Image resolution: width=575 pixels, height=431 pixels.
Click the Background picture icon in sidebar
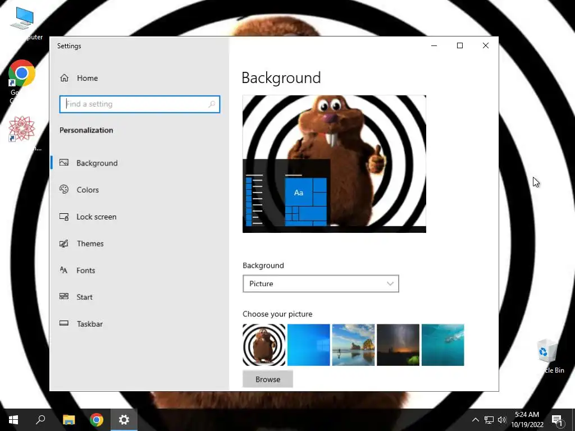pyautogui.click(x=64, y=163)
